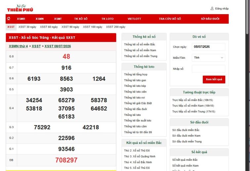
Task: Open the XSST 08/07/2026 breadcrumb link
Action: (x=58, y=46)
